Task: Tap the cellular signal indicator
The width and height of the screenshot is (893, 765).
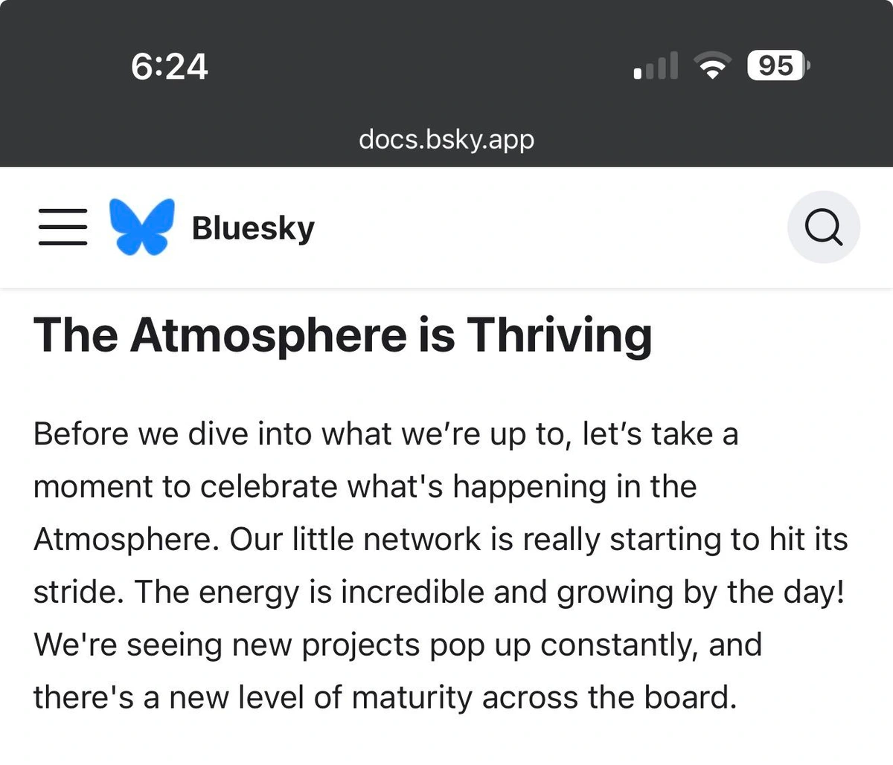Action: [x=655, y=65]
